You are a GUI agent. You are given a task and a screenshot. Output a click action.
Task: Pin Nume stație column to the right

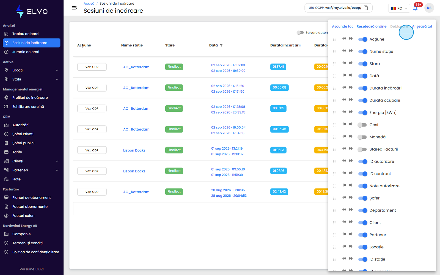coord(351,51)
